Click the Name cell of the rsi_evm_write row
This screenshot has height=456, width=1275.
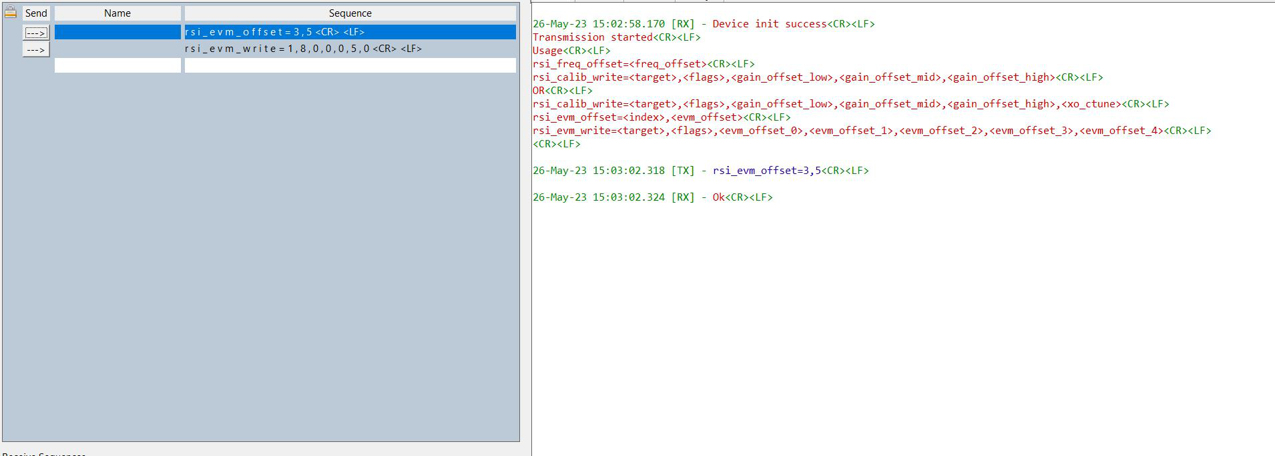(x=117, y=49)
